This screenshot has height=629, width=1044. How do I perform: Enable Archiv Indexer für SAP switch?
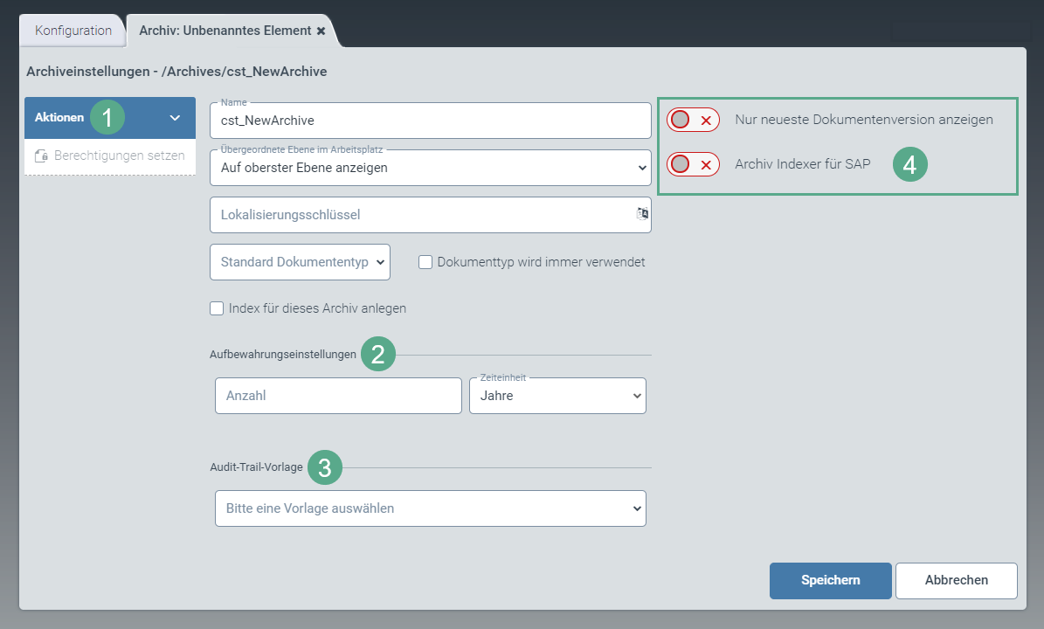click(x=693, y=164)
